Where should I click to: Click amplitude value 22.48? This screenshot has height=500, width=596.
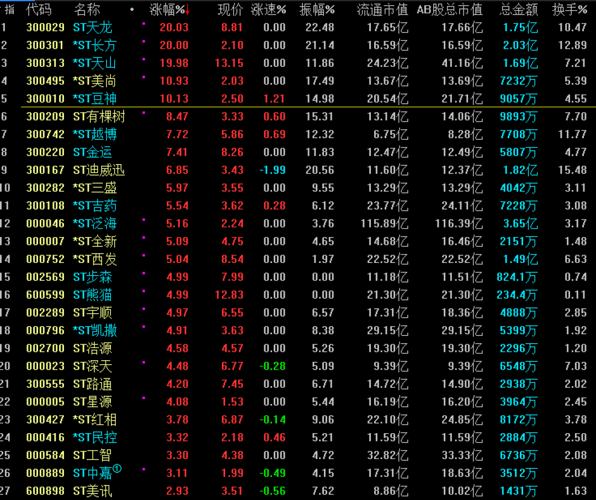click(x=320, y=28)
